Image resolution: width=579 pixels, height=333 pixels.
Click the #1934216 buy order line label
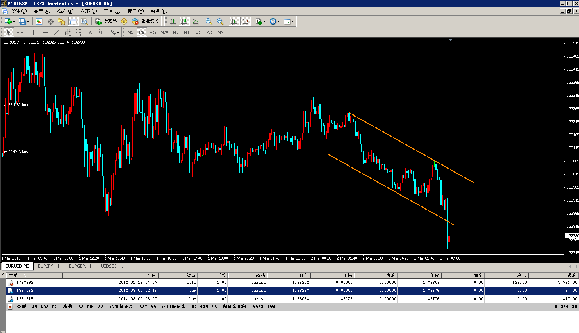(x=16, y=152)
